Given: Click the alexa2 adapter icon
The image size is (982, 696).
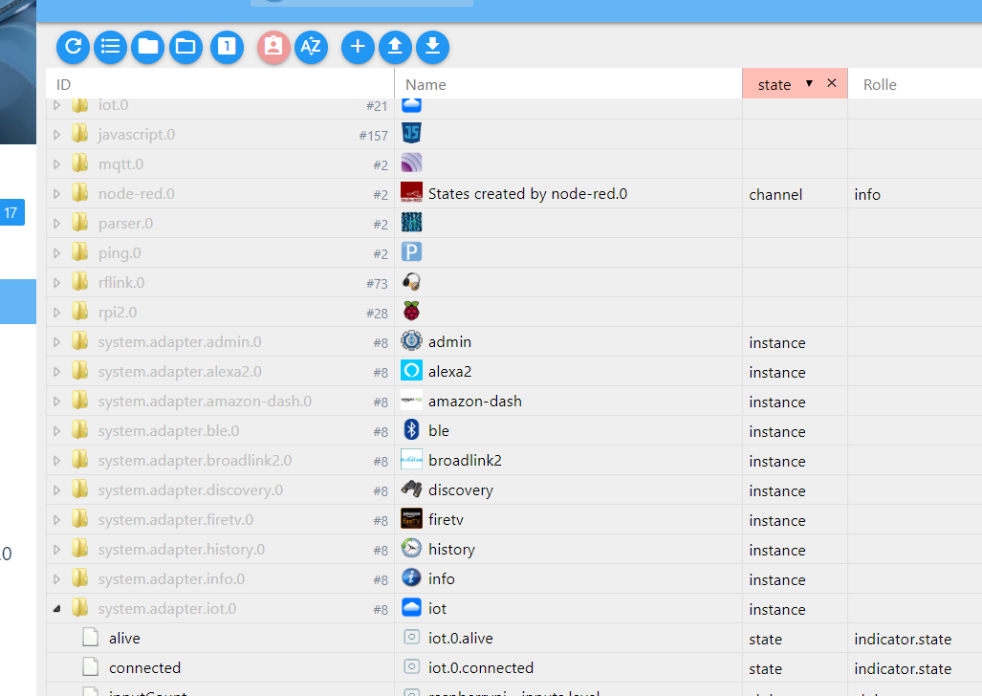Looking at the screenshot, I should click(x=411, y=370).
